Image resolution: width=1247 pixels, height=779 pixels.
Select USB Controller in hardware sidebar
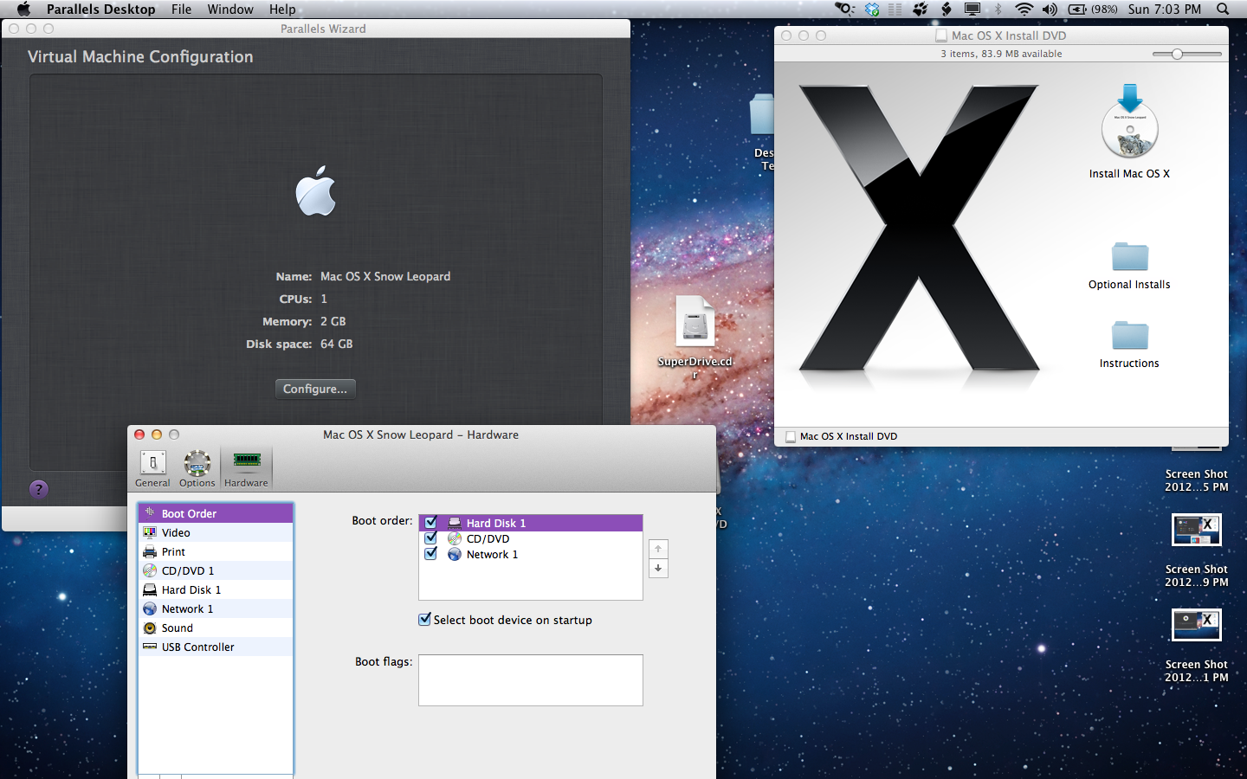[216, 647]
